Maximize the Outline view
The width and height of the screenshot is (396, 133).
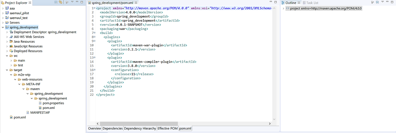point(392,2)
